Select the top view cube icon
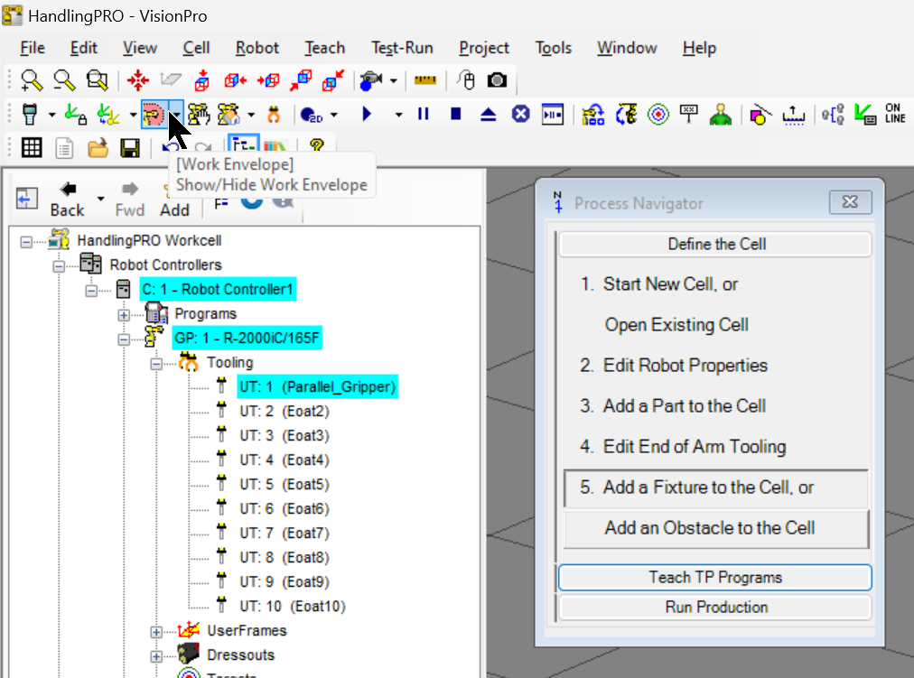Viewport: 914px width, 678px height. [x=202, y=80]
